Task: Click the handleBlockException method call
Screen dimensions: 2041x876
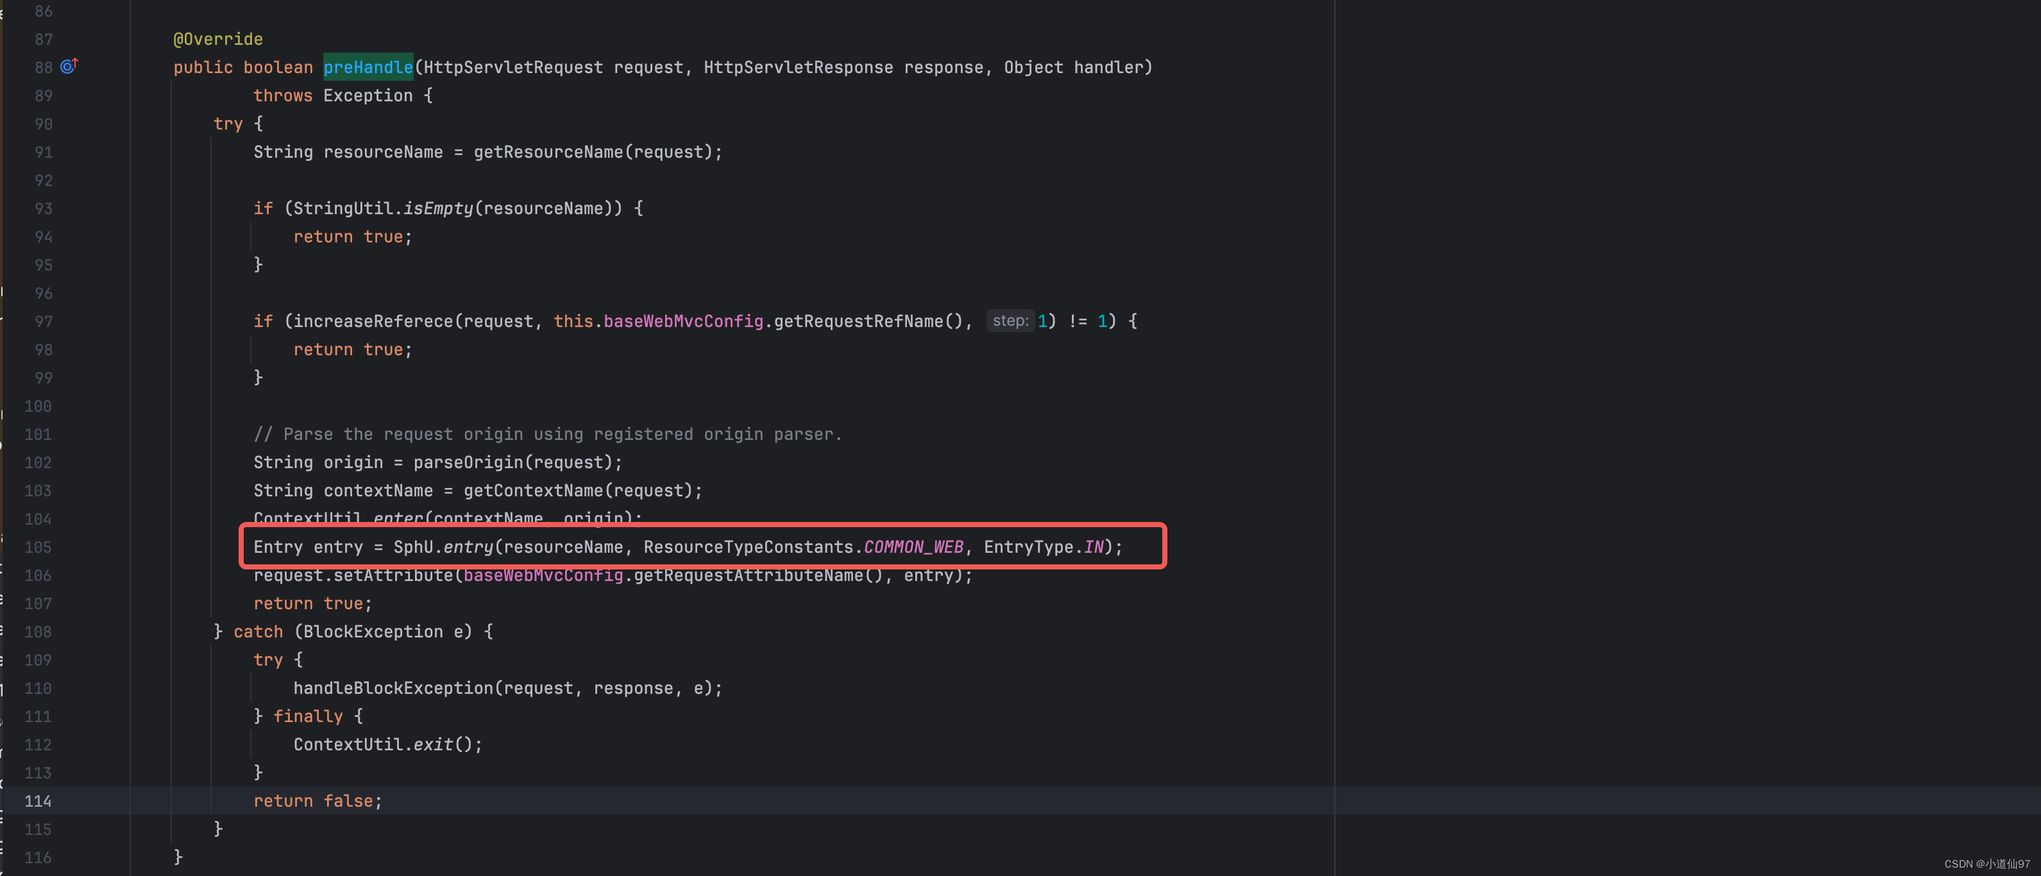Action: [x=393, y=688]
